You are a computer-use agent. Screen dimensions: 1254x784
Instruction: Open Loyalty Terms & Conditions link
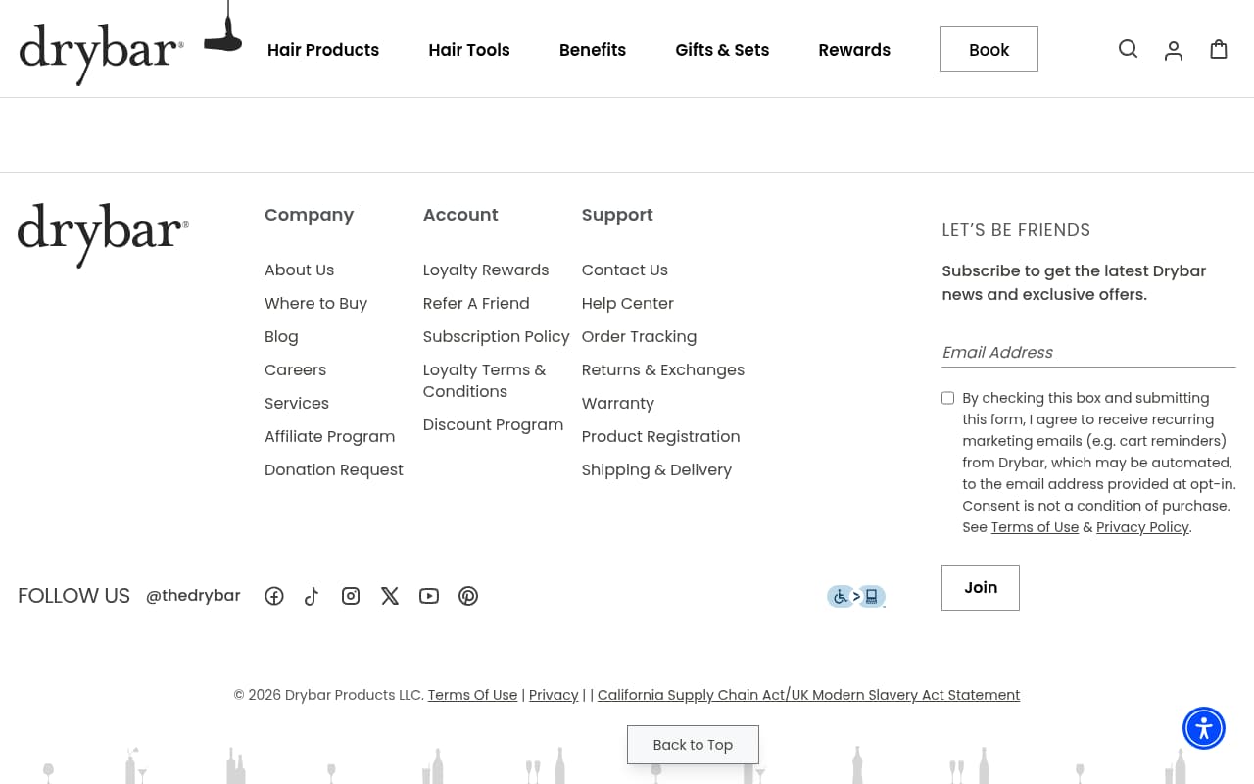[484, 381]
